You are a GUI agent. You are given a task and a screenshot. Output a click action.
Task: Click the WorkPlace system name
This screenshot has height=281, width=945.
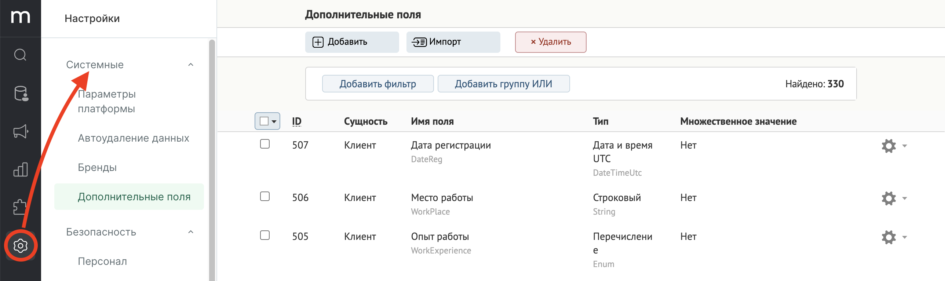pos(430,212)
